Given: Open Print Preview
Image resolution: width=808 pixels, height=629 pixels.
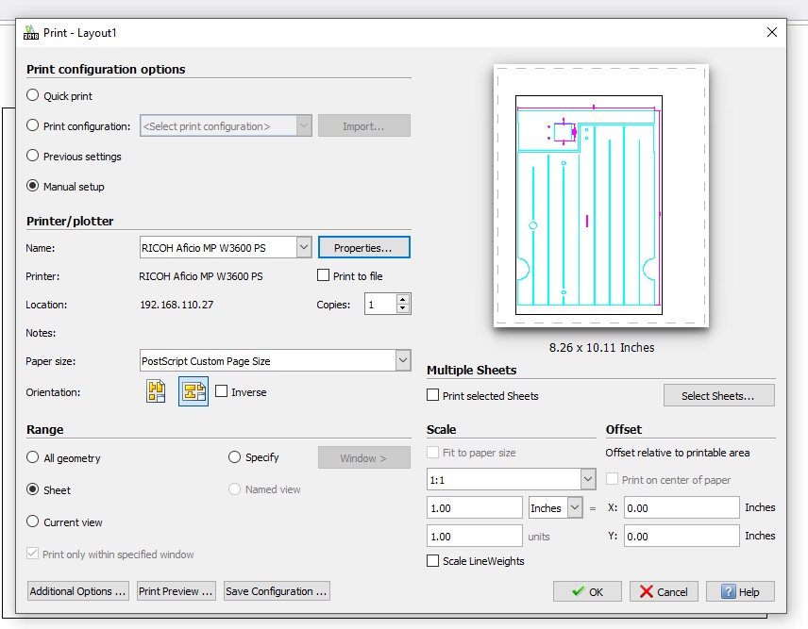Looking at the screenshot, I should pyautogui.click(x=176, y=591).
